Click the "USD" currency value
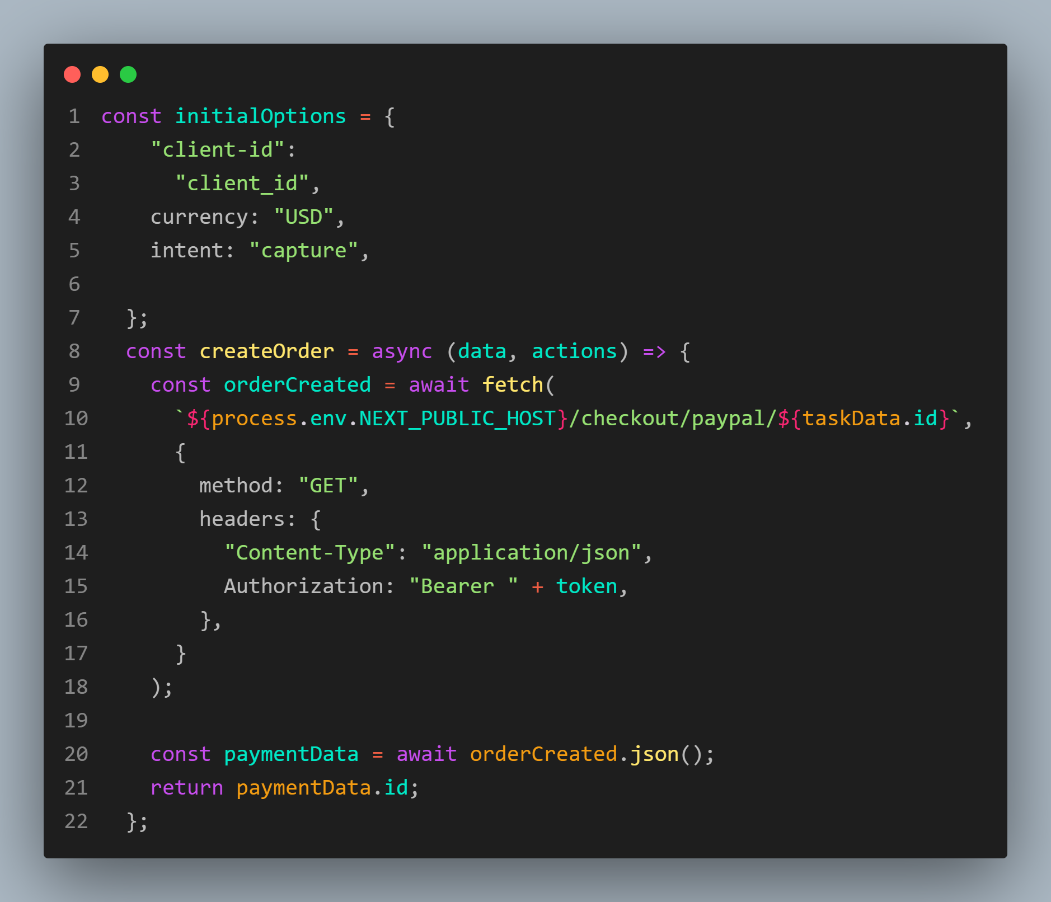1051x902 pixels. 304,217
